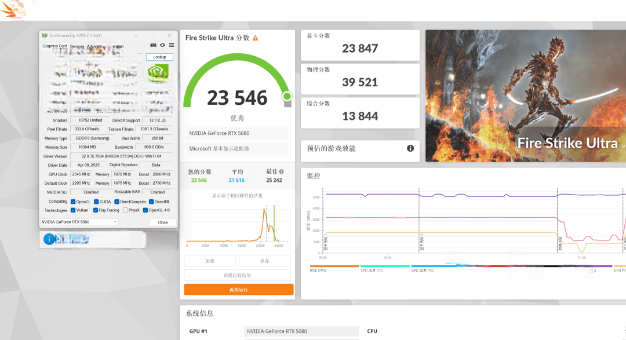
Task: Click the 物理分数 score 39 521
Action: point(360,83)
